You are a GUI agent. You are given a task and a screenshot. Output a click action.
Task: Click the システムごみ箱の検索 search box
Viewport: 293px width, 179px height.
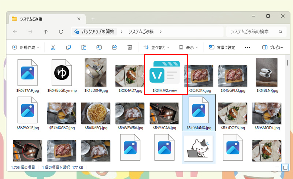pyautogui.click(x=255, y=31)
